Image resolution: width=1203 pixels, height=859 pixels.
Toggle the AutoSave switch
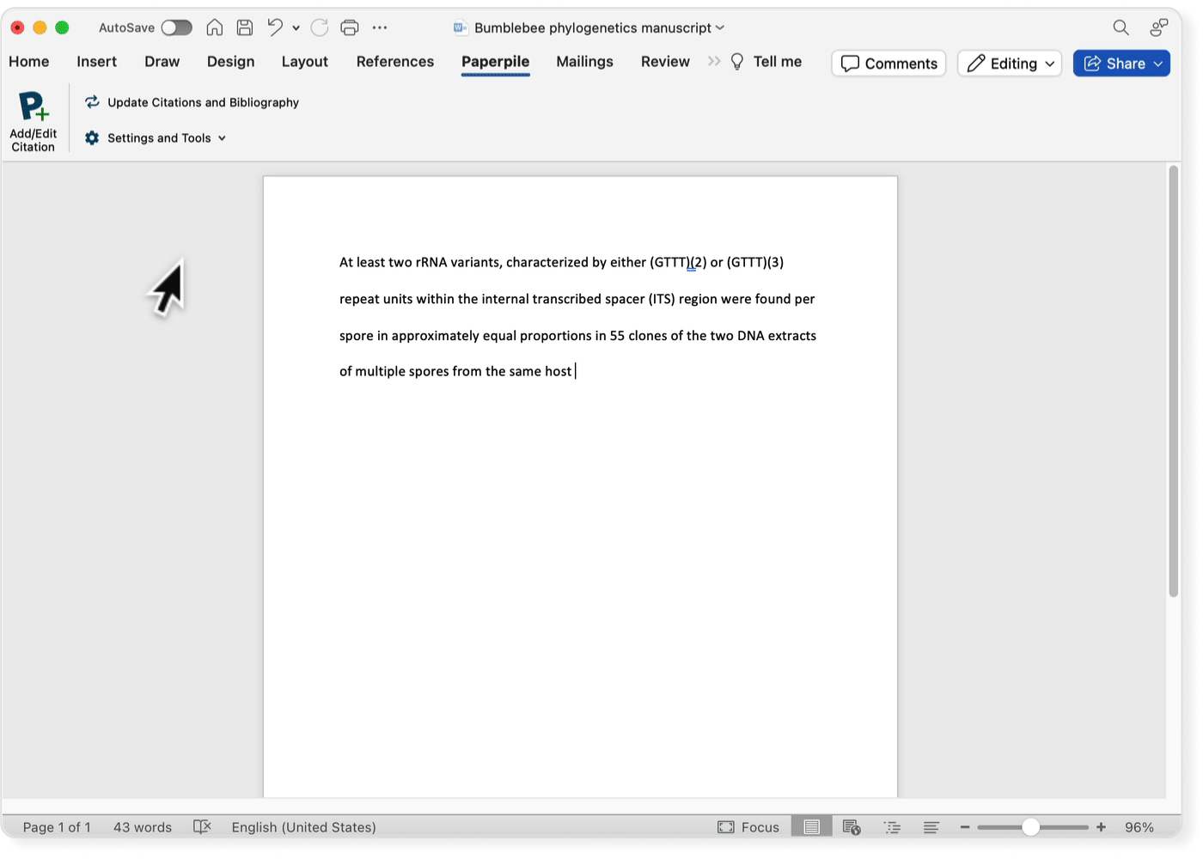tap(176, 27)
